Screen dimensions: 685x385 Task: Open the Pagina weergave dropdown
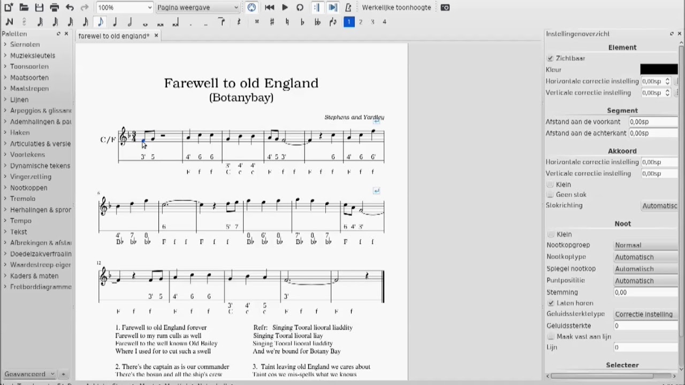(197, 7)
